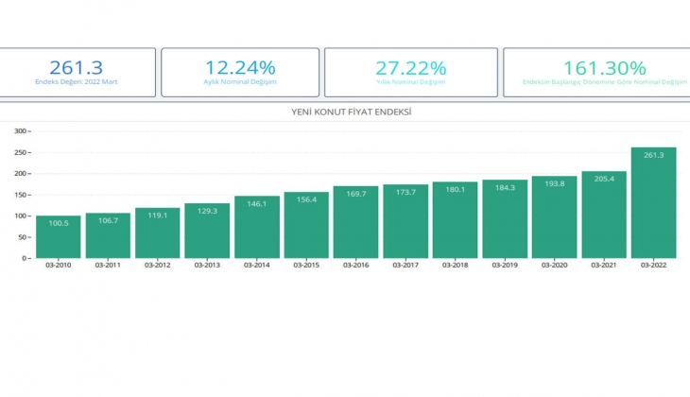This screenshot has height=397, width=690.
Task: Click the bar with value 205.4
Action: pos(604,215)
